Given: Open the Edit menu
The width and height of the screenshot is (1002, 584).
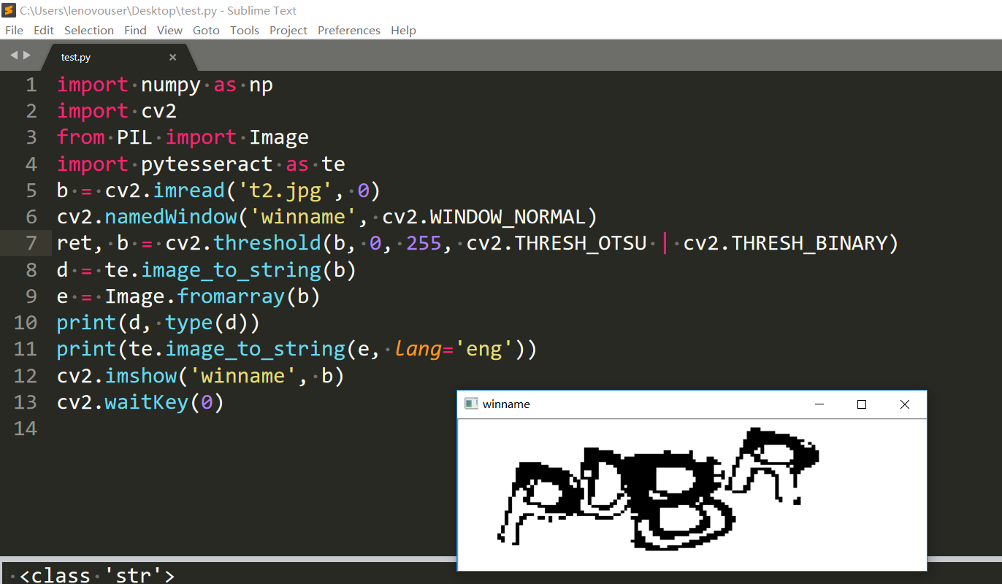Looking at the screenshot, I should (x=44, y=30).
